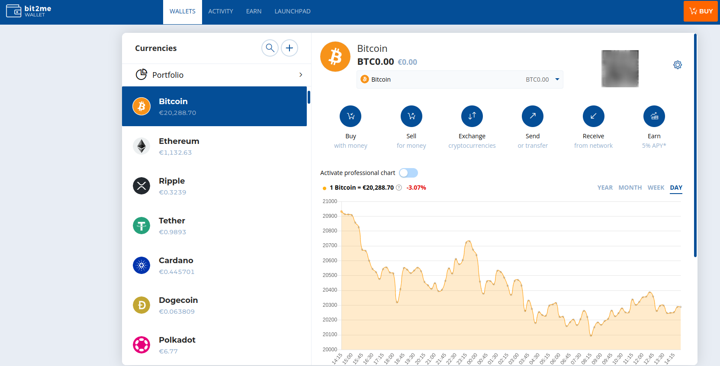Click the Ripple coin icon

coord(141,186)
